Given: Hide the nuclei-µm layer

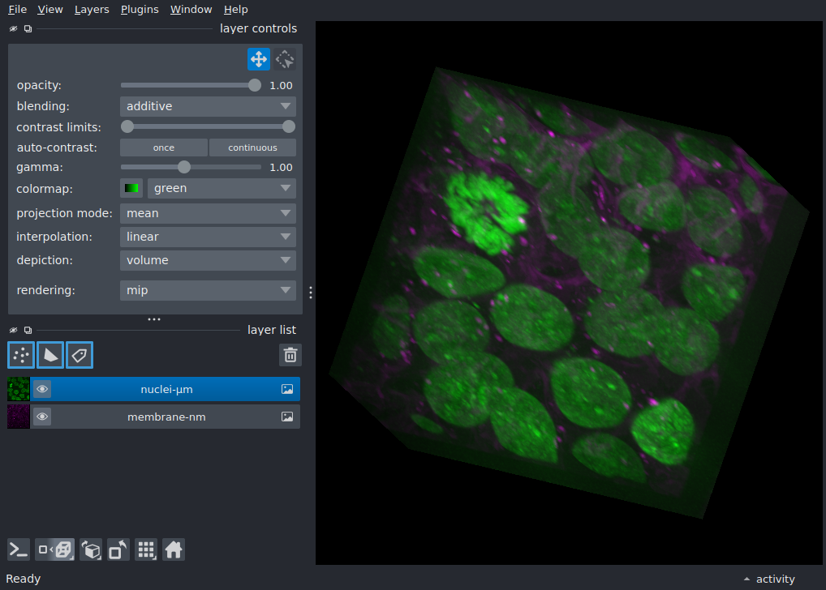Looking at the screenshot, I should tap(42, 390).
